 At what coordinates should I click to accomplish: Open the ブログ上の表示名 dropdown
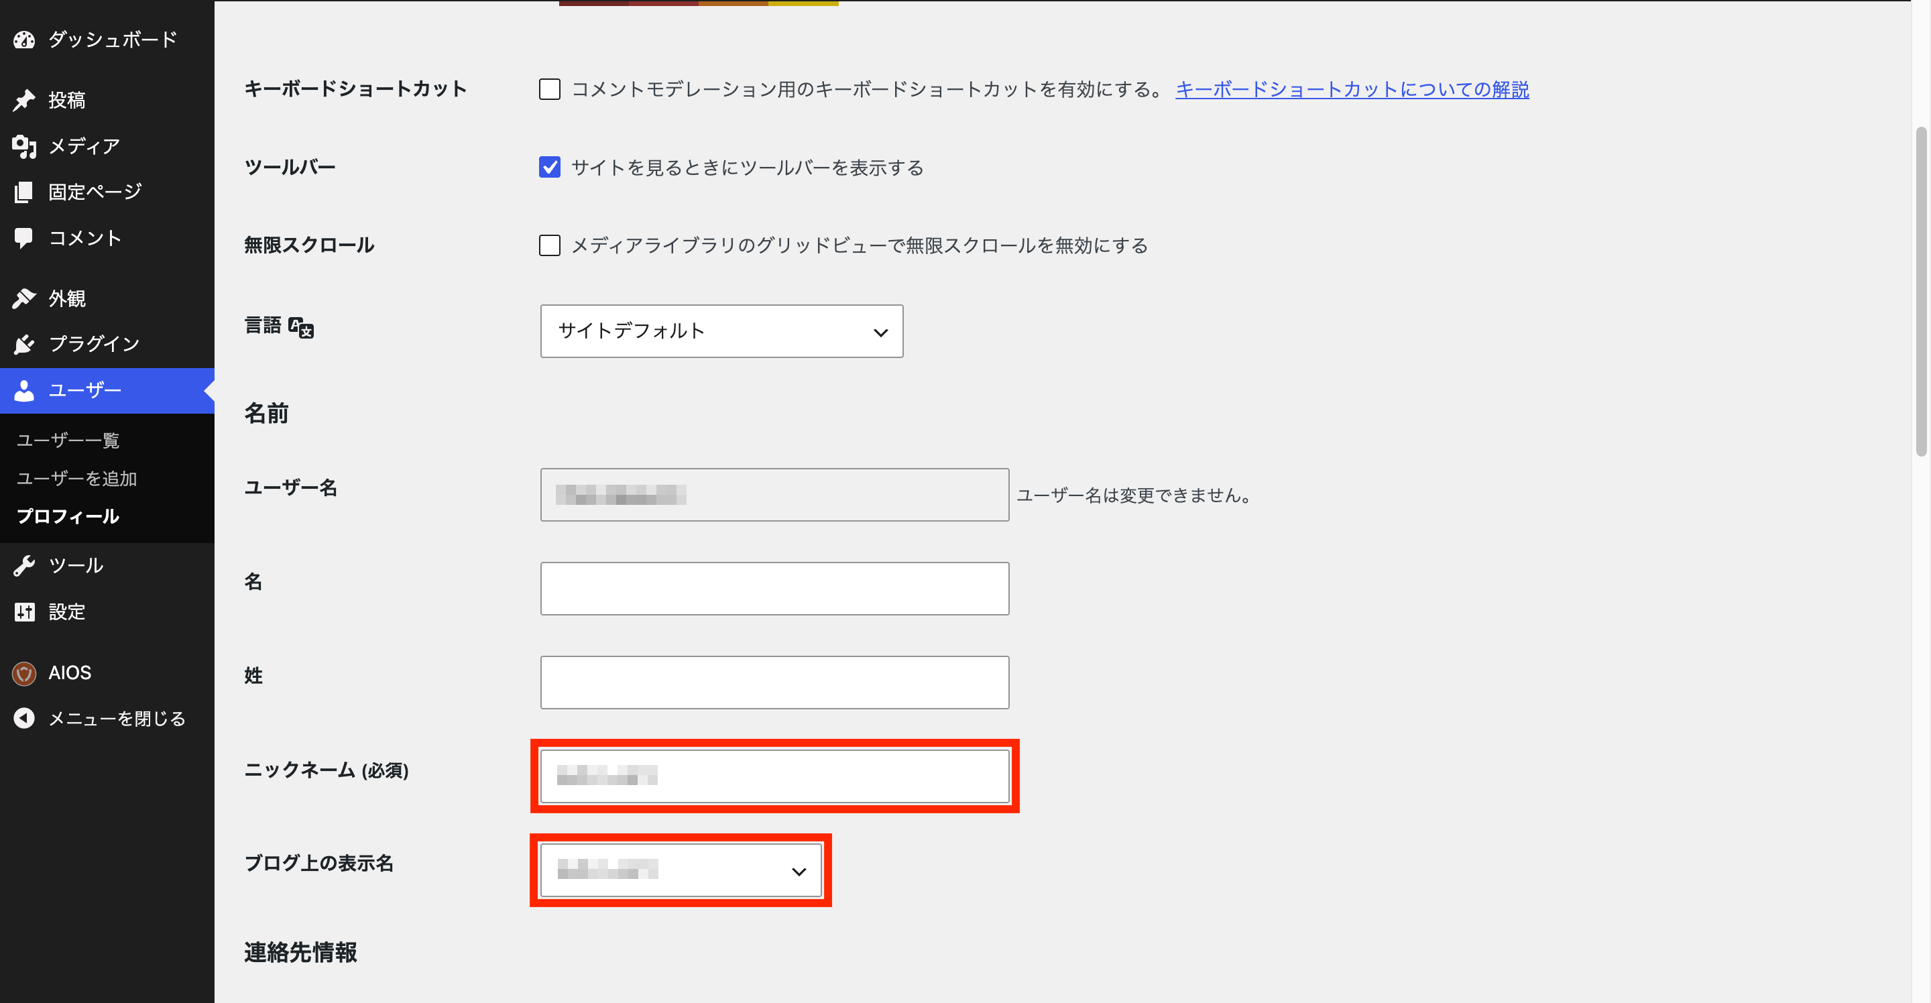pyautogui.click(x=681, y=870)
